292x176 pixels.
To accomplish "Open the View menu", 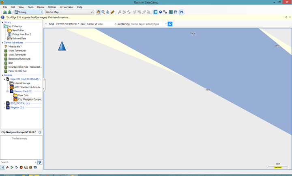I will 21,7.
